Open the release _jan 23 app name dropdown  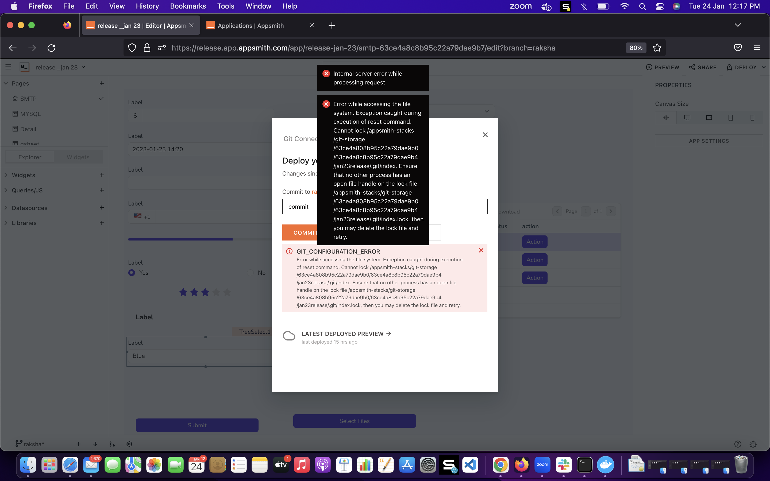[84, 67]
